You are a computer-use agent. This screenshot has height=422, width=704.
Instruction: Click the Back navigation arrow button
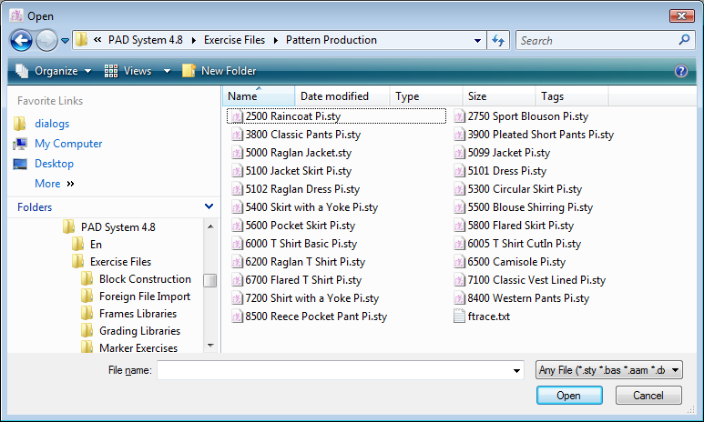[21, 40]
